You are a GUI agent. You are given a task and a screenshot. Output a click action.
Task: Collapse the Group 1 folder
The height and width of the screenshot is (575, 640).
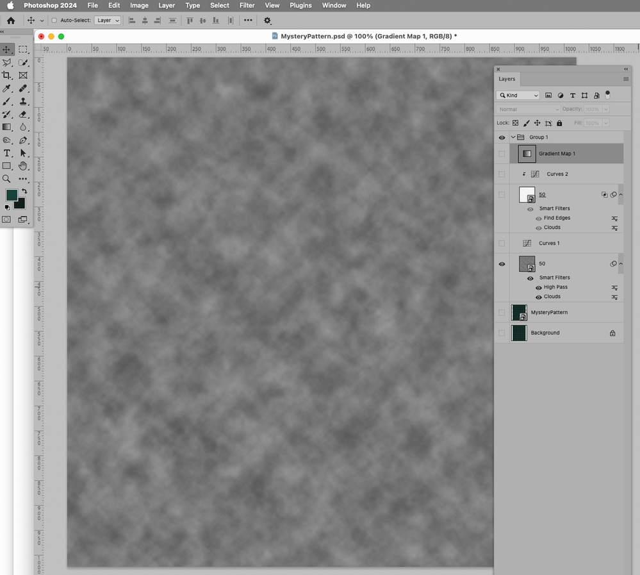[x=512, y=137]
